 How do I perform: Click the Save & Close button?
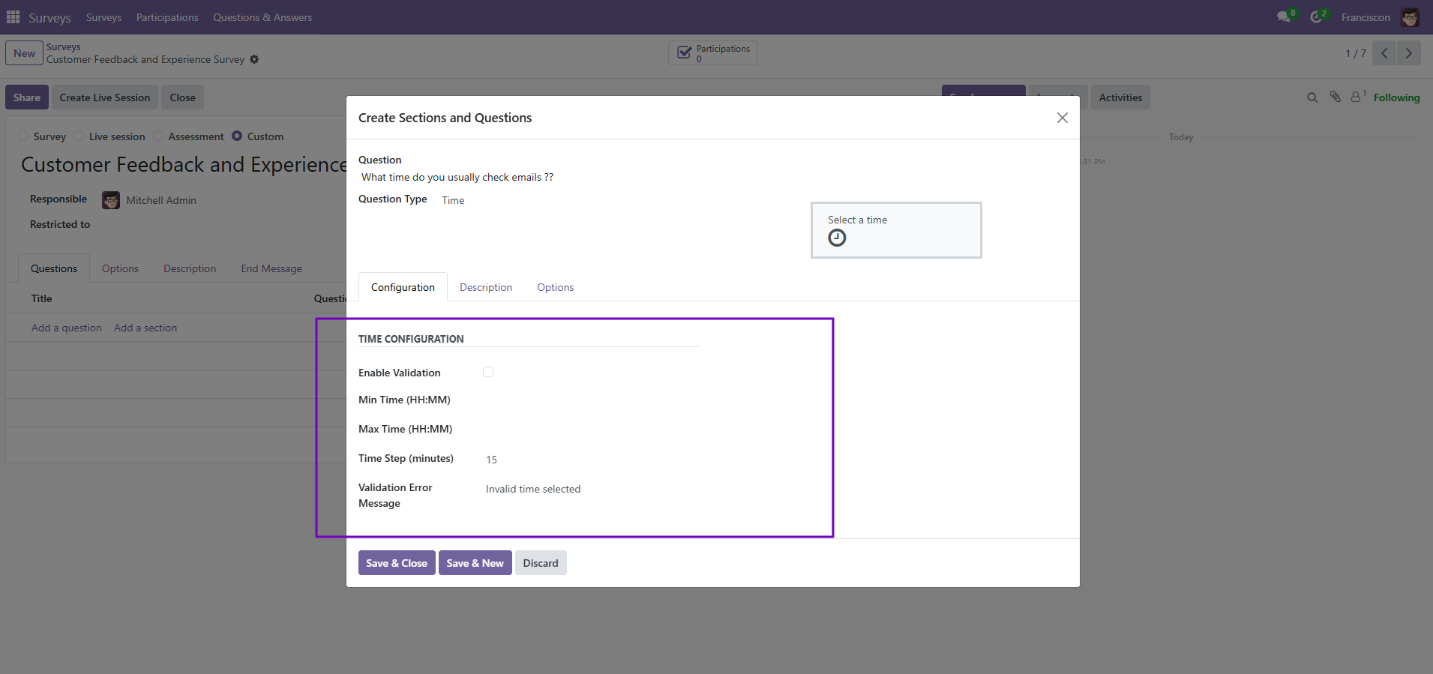pos(397,563)
